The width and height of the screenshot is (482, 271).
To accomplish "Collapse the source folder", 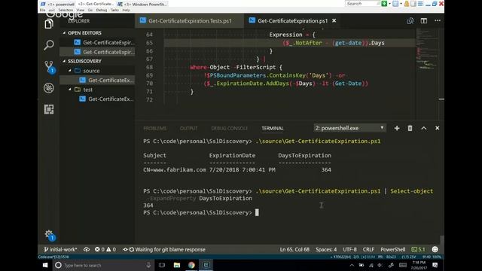I will pyautogui.click(x=70, y=71).
